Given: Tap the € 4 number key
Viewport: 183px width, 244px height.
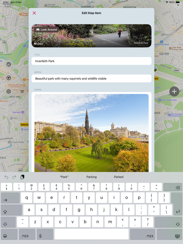Looking at the screenshot, I should [56, 187].
